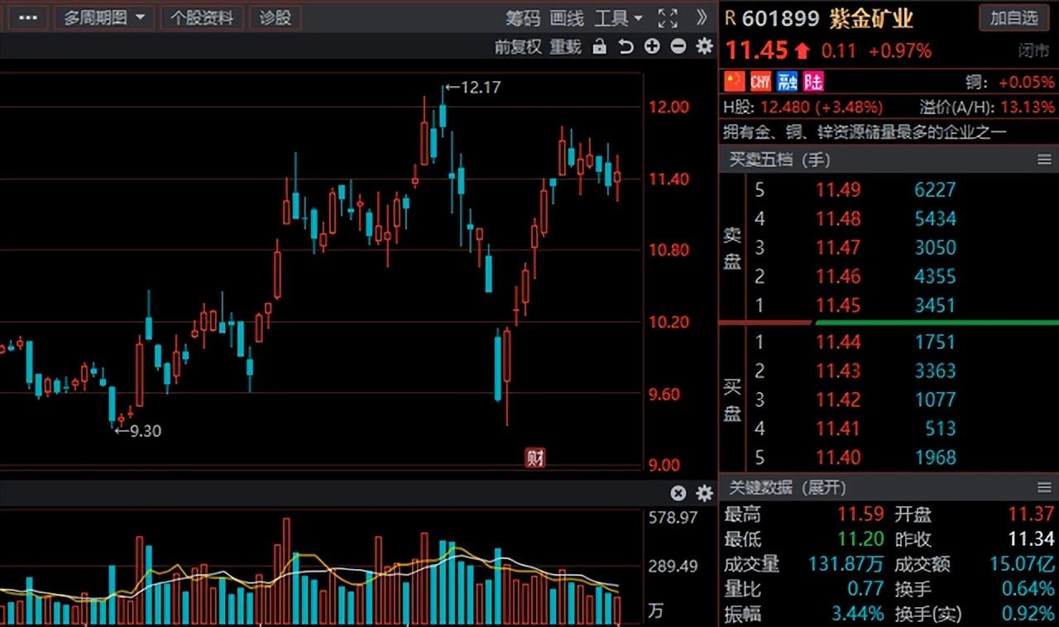The height and width of the screenshot is (627, 1059).
Task: Toggle fullscreen chart icon
Action: 668,18
